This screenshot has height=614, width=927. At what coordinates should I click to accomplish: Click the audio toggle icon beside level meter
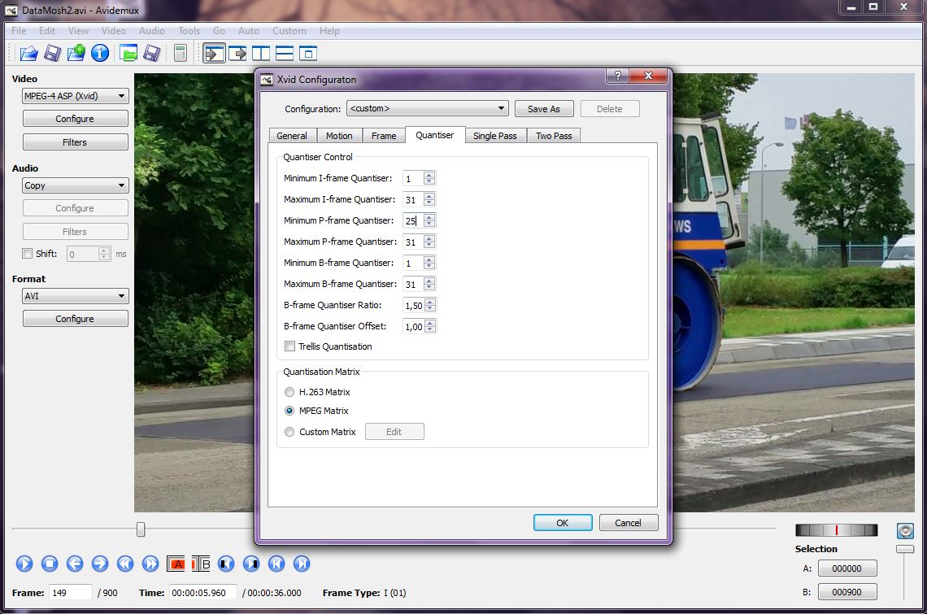pos(905,530)
